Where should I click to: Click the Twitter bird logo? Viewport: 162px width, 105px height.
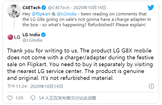coord(151,7)
